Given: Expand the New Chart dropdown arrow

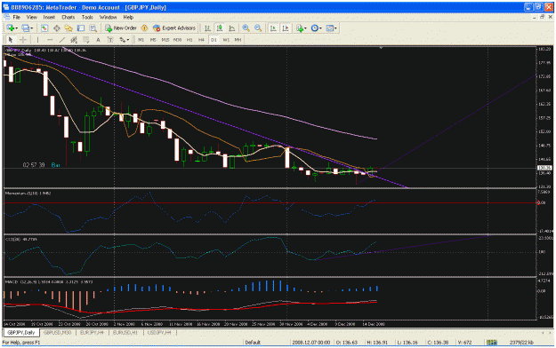Looking at the screenshot, I should click(16, 28).
